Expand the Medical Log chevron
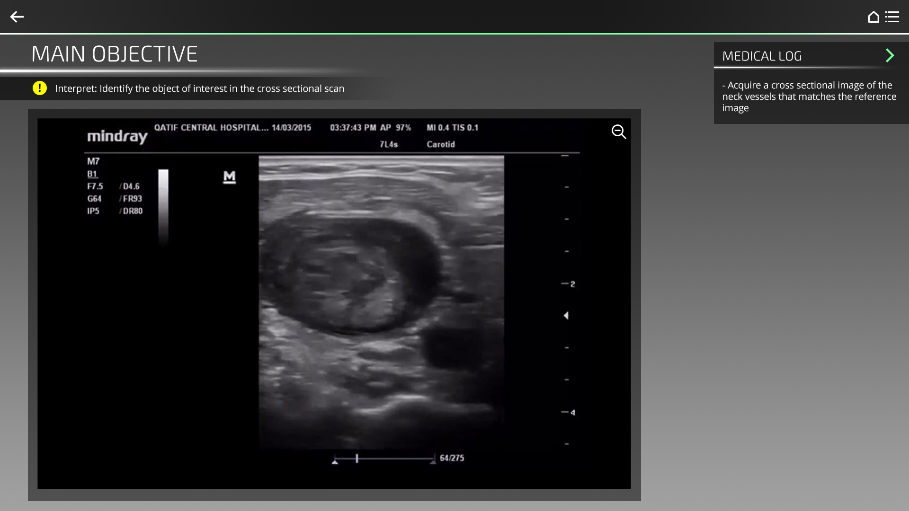 pos(890,56)
